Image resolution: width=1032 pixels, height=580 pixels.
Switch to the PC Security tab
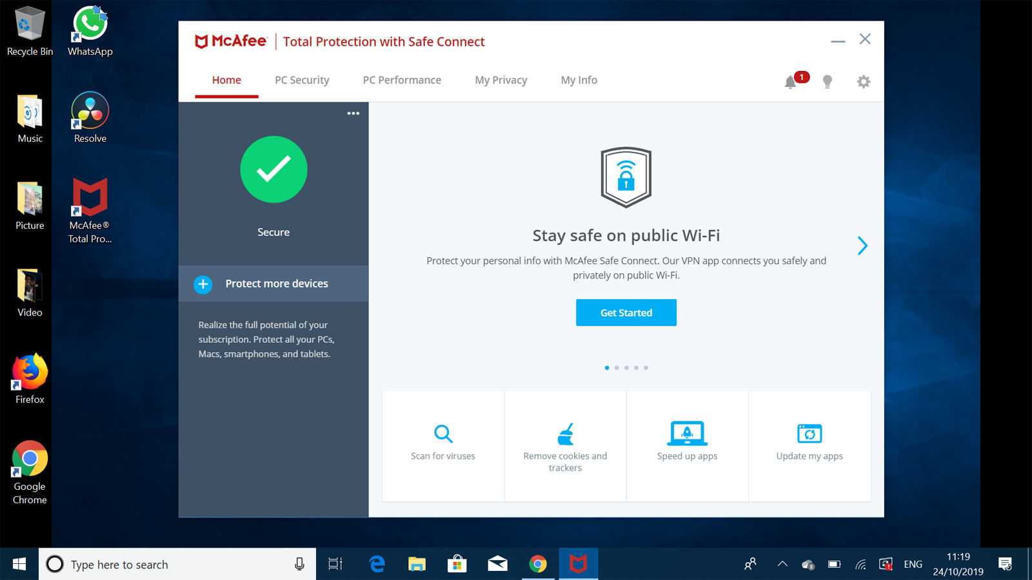pyautogui.click(x=302, y=80)
